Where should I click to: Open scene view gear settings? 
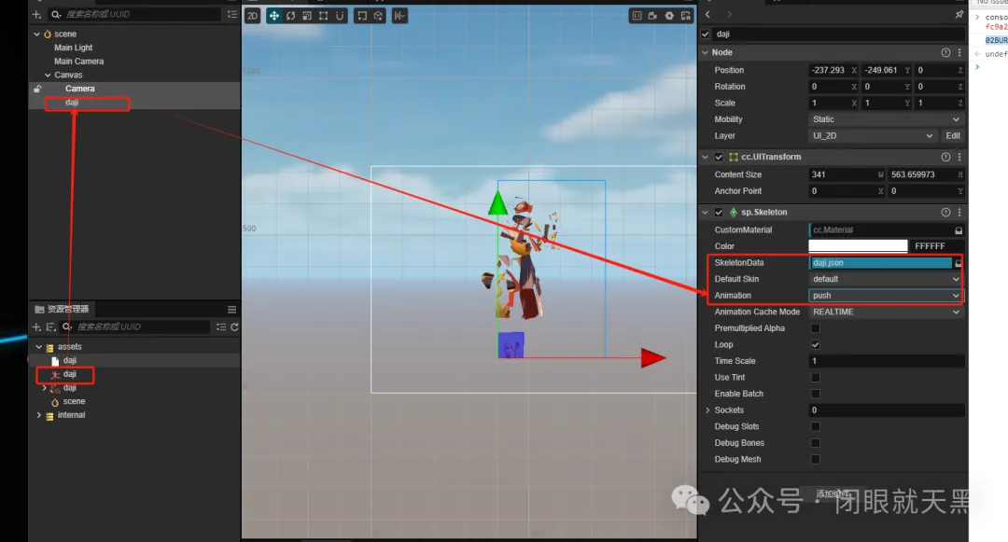(x=669, y=16)
